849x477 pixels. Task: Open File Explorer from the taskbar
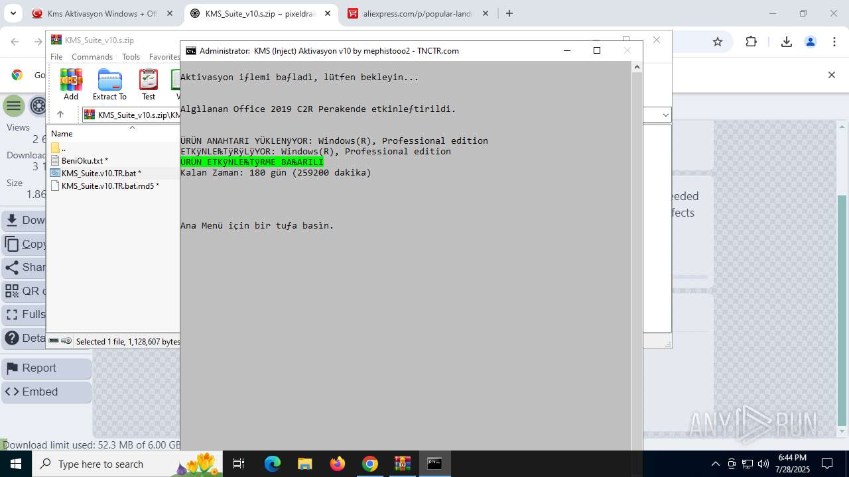point(304,464)
